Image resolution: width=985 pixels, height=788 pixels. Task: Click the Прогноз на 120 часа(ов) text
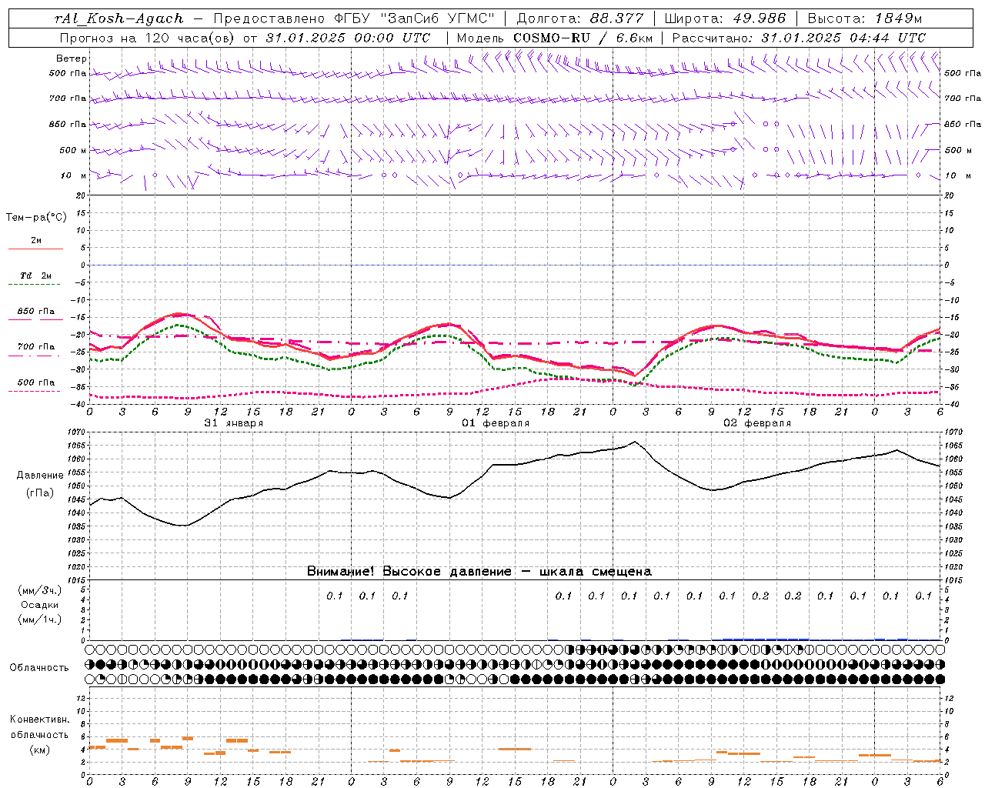(x=150, y=38)
